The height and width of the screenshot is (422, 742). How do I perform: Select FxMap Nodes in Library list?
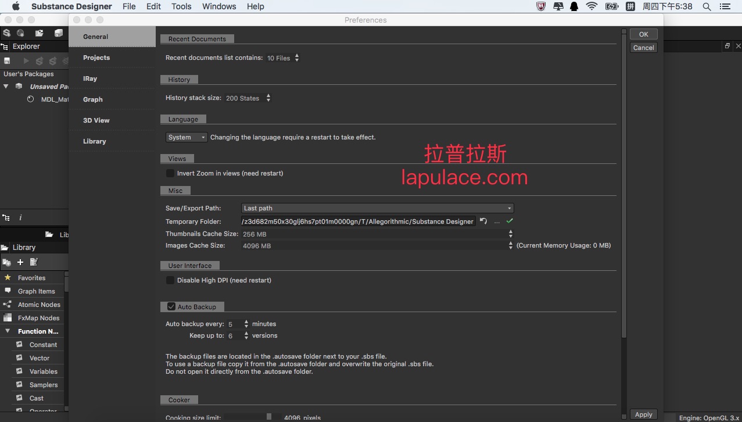coord(38,318)
